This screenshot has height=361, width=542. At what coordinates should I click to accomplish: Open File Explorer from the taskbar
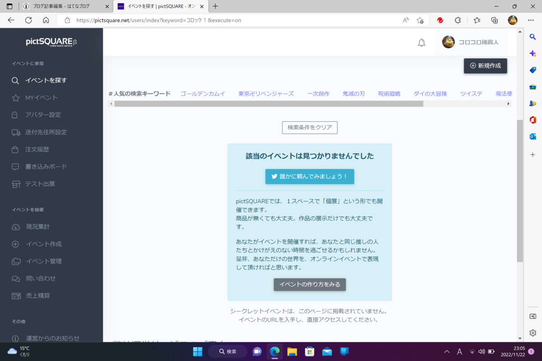pos(292,352)
